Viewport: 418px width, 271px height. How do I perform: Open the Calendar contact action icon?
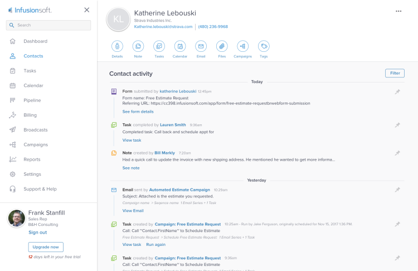(x=180, y=46)
